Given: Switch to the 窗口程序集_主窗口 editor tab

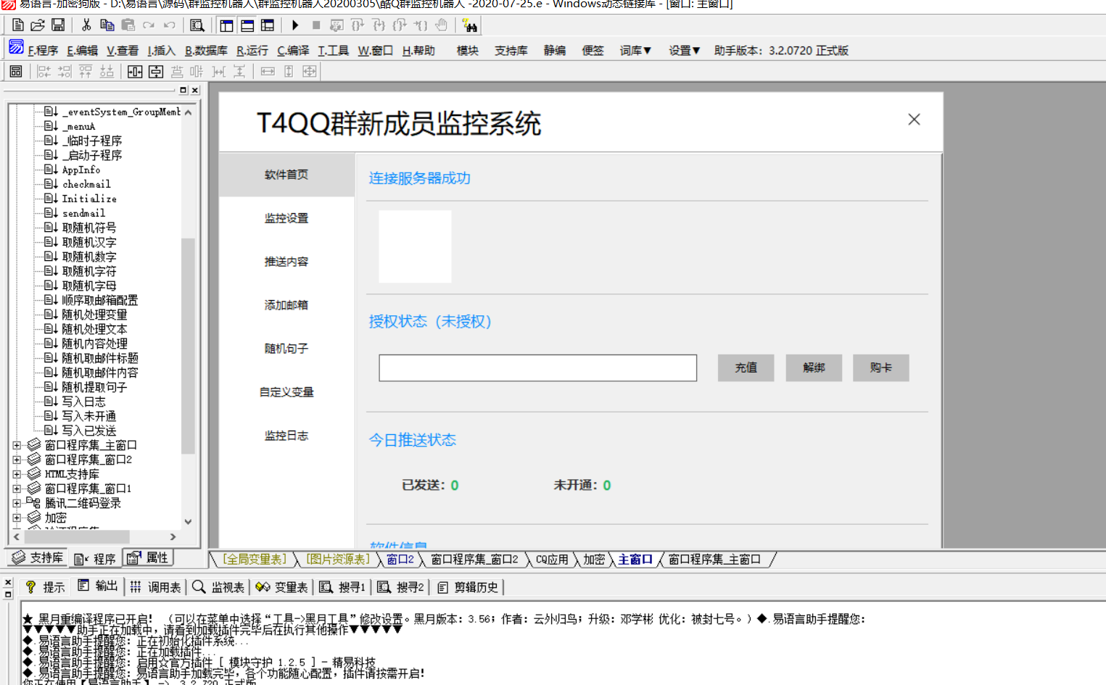Looking at the screenshot, I should click(x=714, y=560).
